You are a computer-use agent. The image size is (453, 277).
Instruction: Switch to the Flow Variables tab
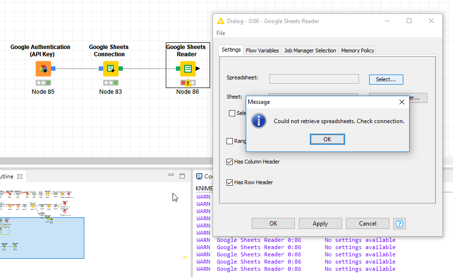(x=262, y=50)
